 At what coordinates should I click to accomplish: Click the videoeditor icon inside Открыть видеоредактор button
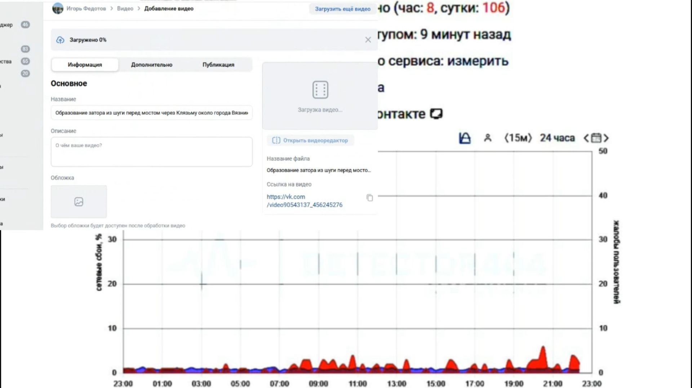pos(276,140)
